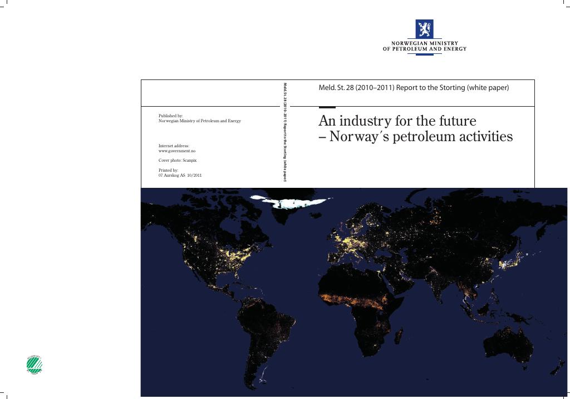Open the www.government.no internet address

tap(176, 151)
